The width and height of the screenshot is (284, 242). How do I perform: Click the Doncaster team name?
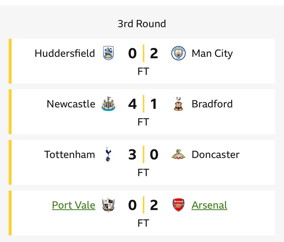(216, 155)
